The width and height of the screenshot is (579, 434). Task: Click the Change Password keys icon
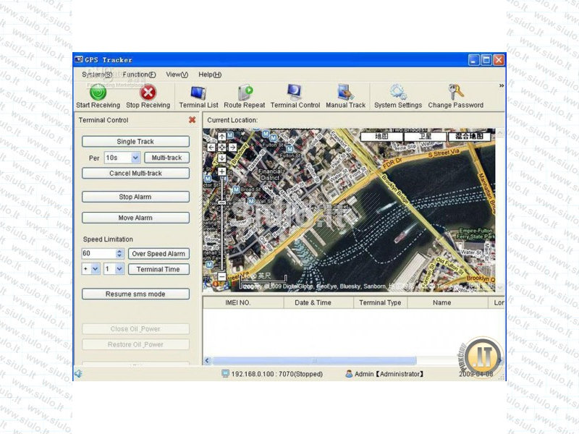[x=455, y=93]
